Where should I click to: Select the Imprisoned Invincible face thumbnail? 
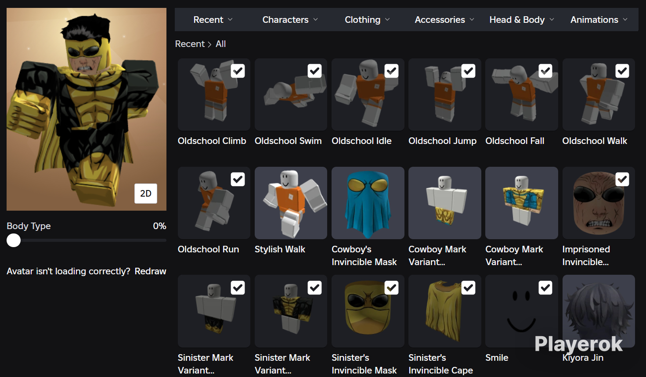click(599, 203)
